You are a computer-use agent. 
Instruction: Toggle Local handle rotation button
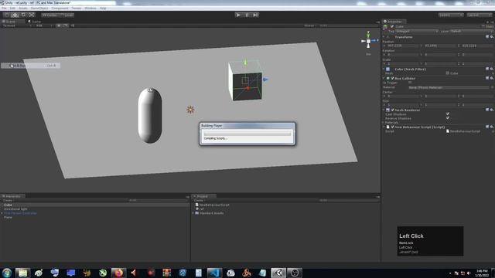pyautogui.click(x=67, y=15)
